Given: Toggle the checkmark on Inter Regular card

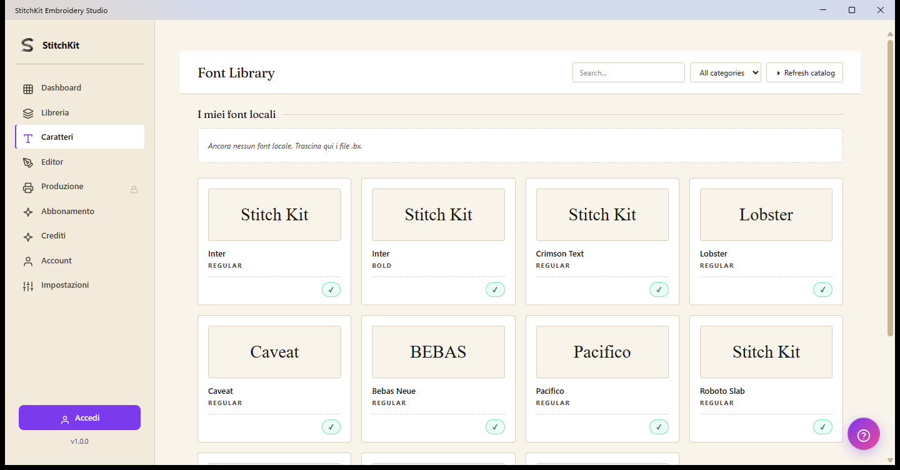Looking at the screenshot, I should [331, 290].
